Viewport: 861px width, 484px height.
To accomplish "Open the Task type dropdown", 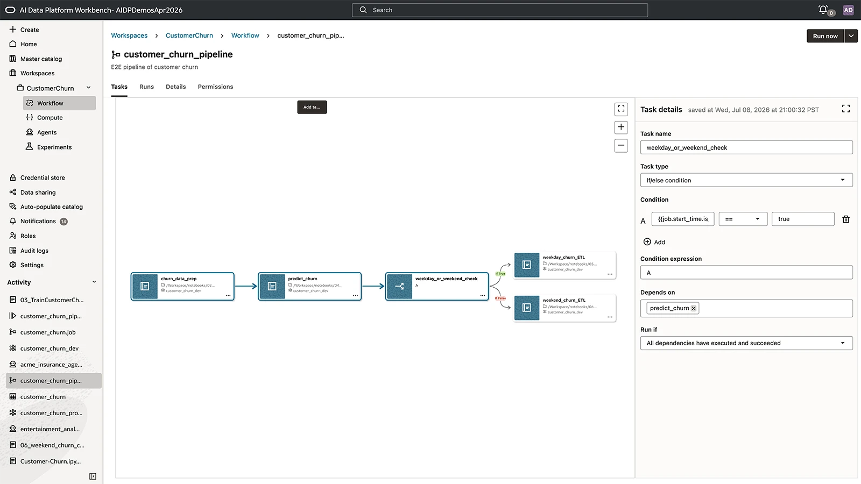I will point(746,180).
